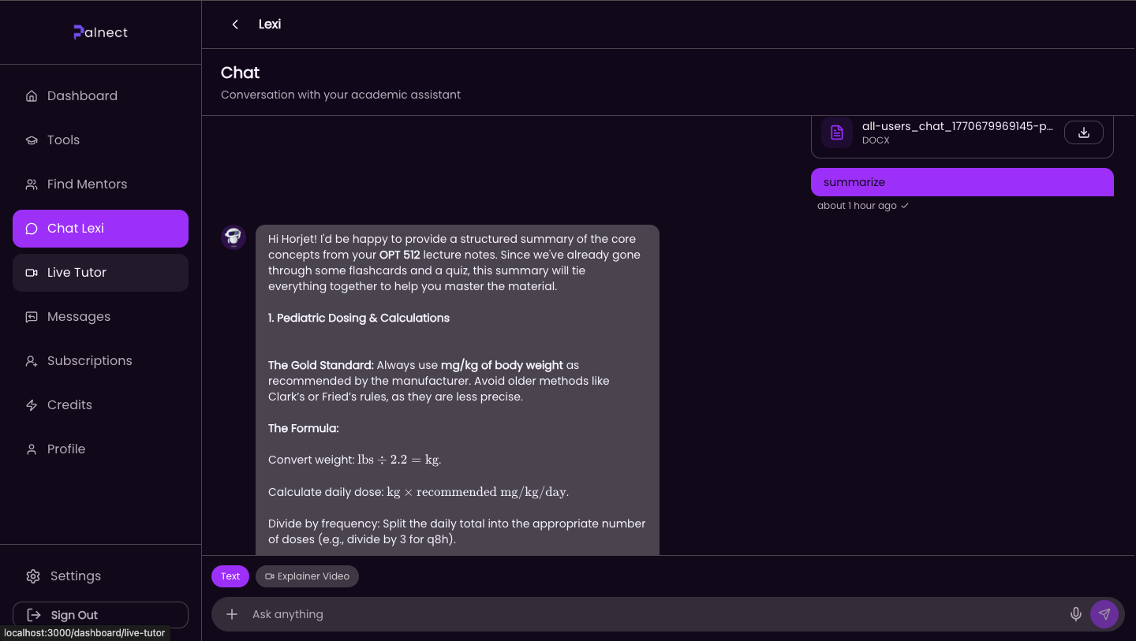Switch to Explainer Video mode
Image resolution: width=1136 pixels, height=641 pixels.
click(307, 576)
